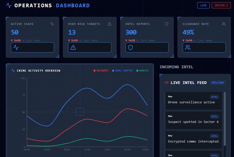Image resolution: width=234 pixels, height=157 pixels.
Task: Click the shield icon in Intel Reports header
Action: tap(167, 24)
